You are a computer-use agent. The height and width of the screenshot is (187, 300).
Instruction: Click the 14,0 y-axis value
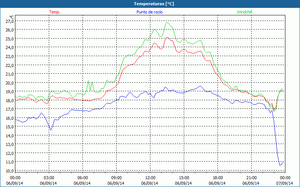click(9, 136)
